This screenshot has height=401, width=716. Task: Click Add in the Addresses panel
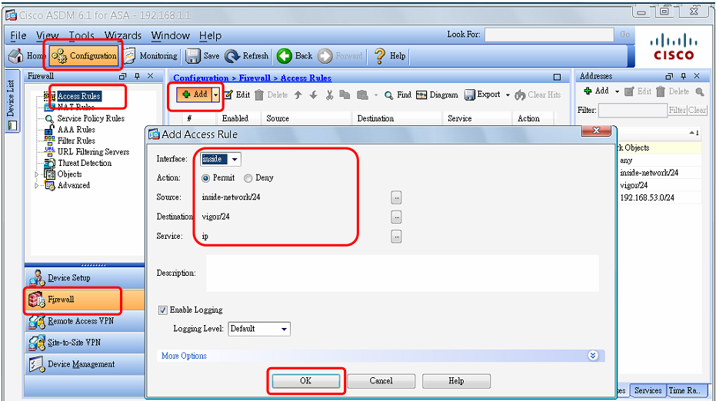click(596, 91)
